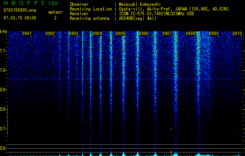Viewport: 245px width, 156px height.
Task: Click the 0908 time marker
Action: coord(190,34)
